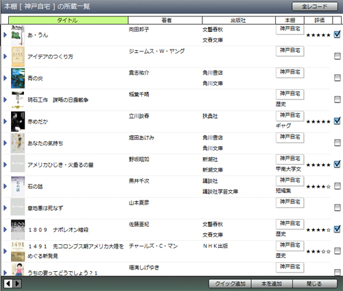
Task: Sort by 本棚 column header
Action: coord(289,20)
